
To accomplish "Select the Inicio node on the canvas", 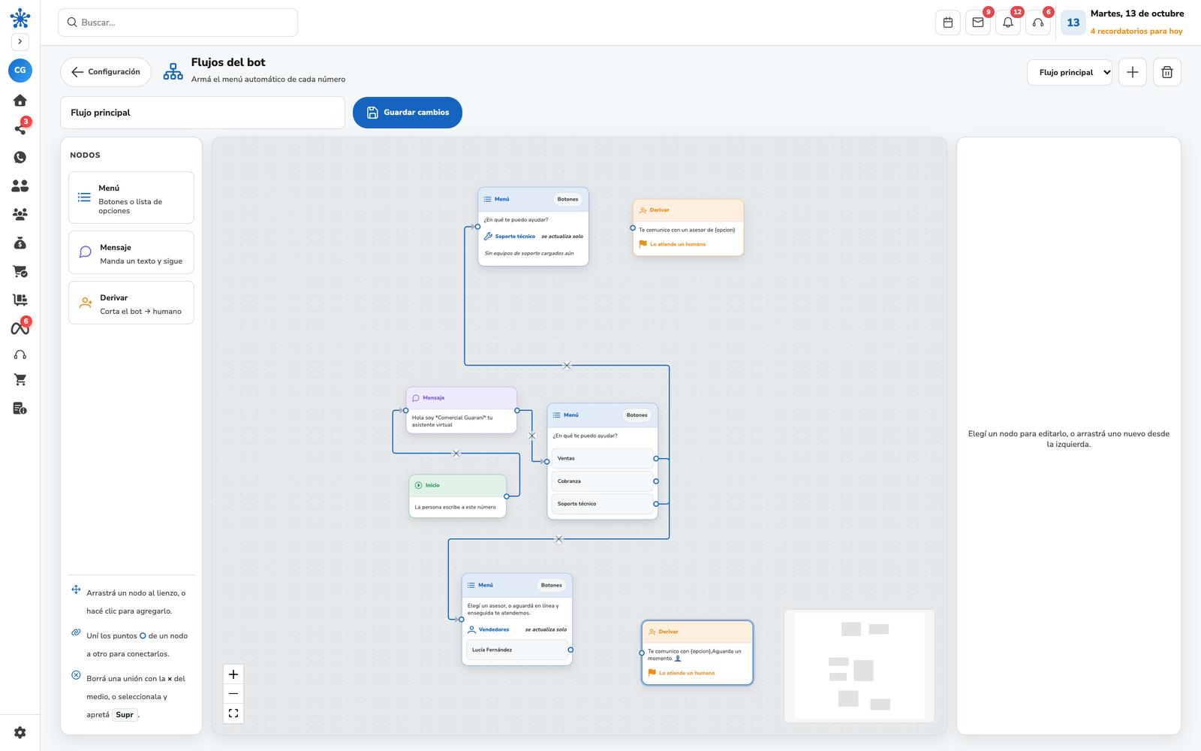I will click(458, 496).
